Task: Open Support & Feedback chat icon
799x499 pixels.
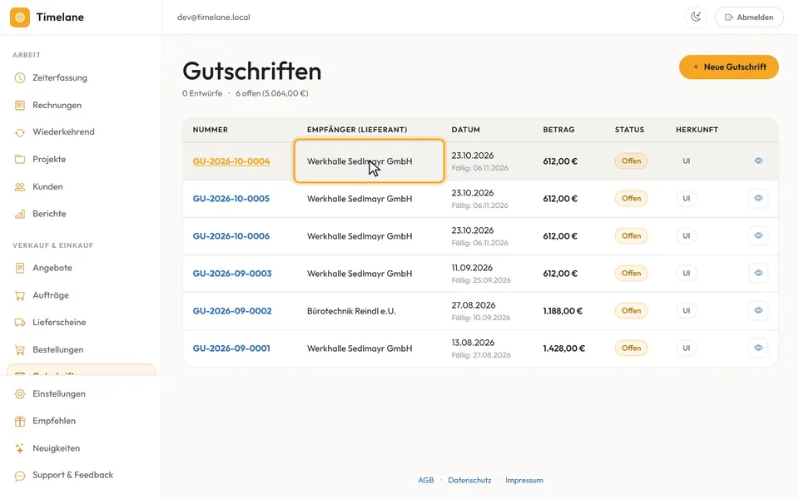Action: [20, 476]
